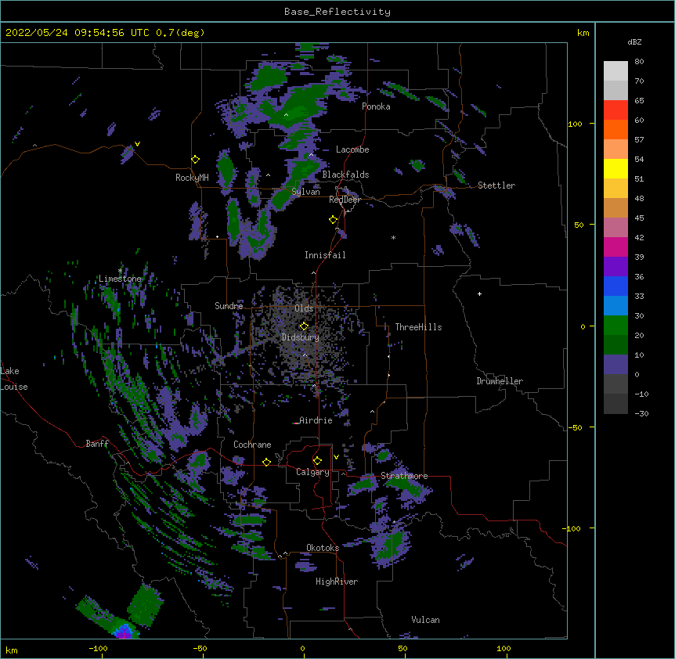Screen dimensions: 675x659
Task: Pick the red 65–60 dBZ legend swatch
Action: click(x=615, y=110)
